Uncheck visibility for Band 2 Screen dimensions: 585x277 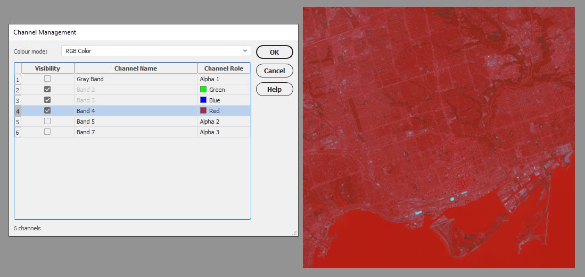[47, 89]
